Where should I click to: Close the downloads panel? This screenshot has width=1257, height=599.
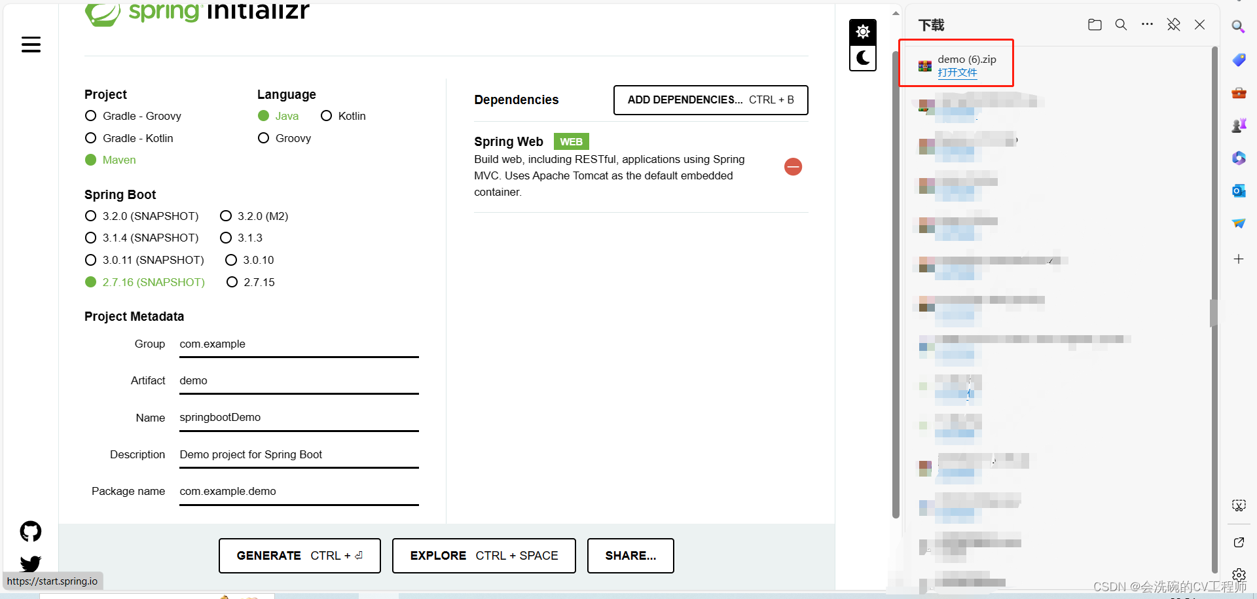(x=1199, y=25)
